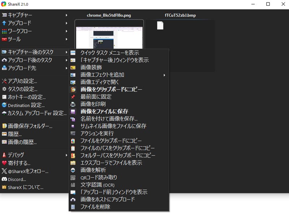Choose サムネイル画像をファイルに保存 entry
The width and height of the screenshot is (289, 214).
(x=119, y=126)
